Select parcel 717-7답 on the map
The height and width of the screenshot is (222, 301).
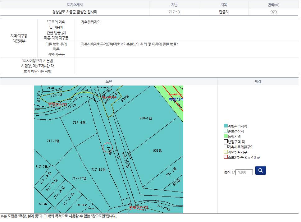click(x=42, y=167)
